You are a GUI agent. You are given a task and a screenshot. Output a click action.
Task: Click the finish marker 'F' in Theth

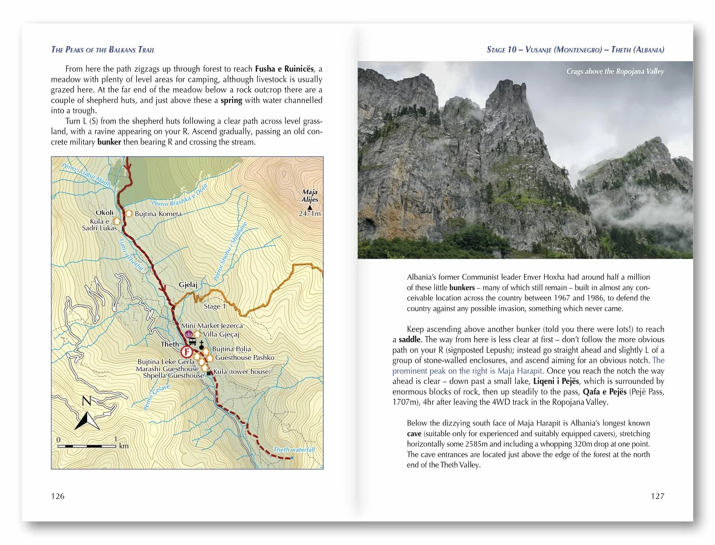187,352
